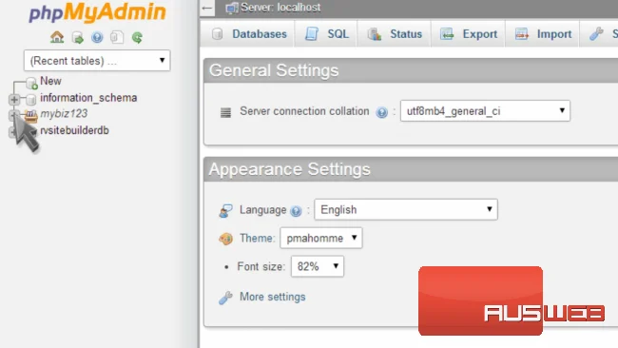This screenshot has height=348, width=618.
Task: Open Server connection collation dropdown
Action: 485,110
